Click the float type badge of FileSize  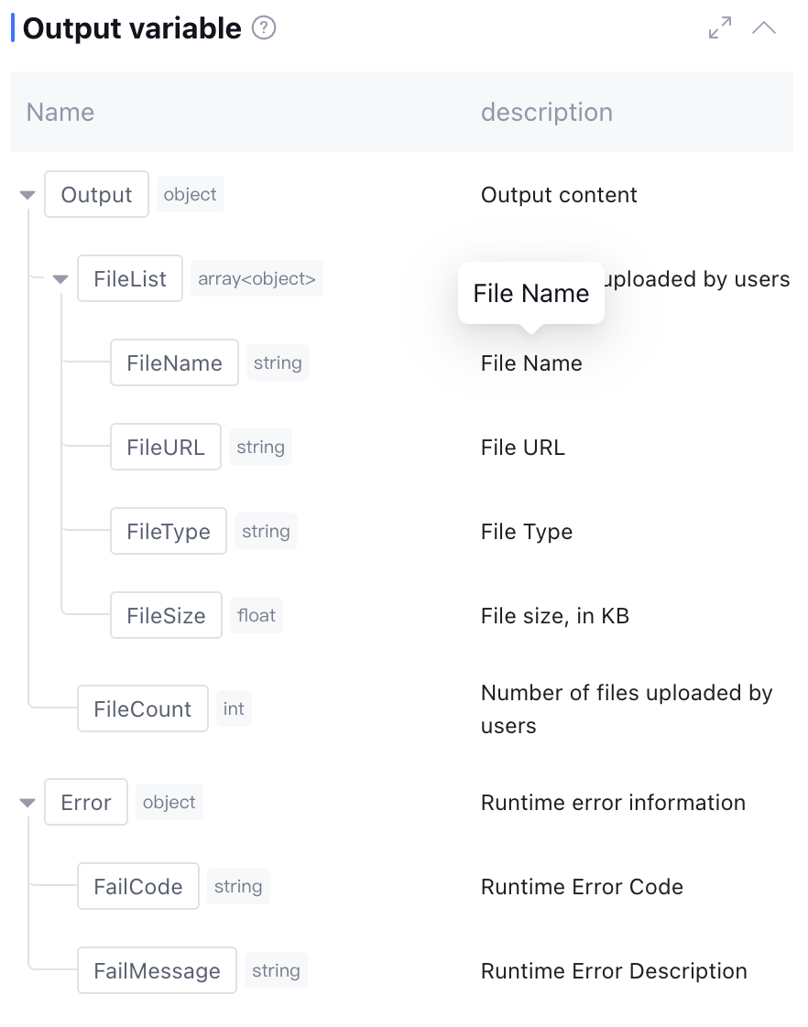257,616
